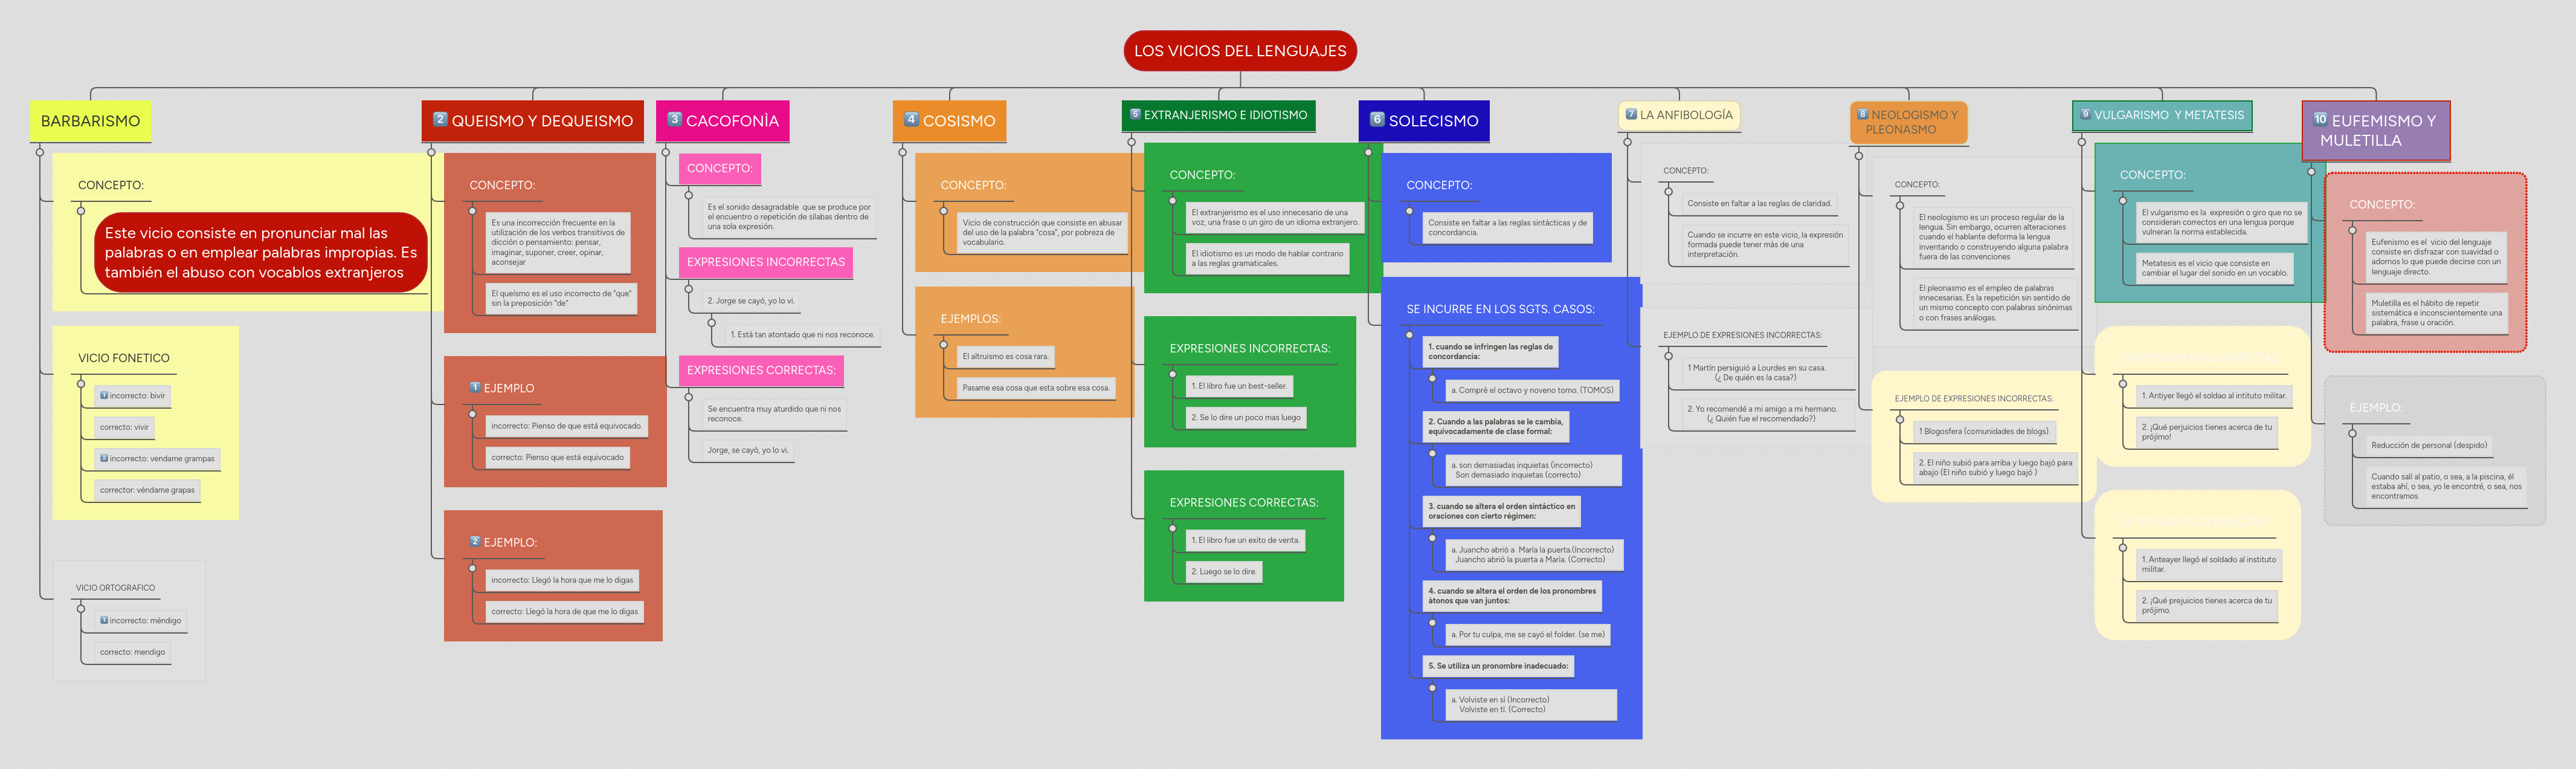Screen dimensions: 2576x769
Task: Select the node '2. Luego se lo dire.'
Action: pos(1224,572)
